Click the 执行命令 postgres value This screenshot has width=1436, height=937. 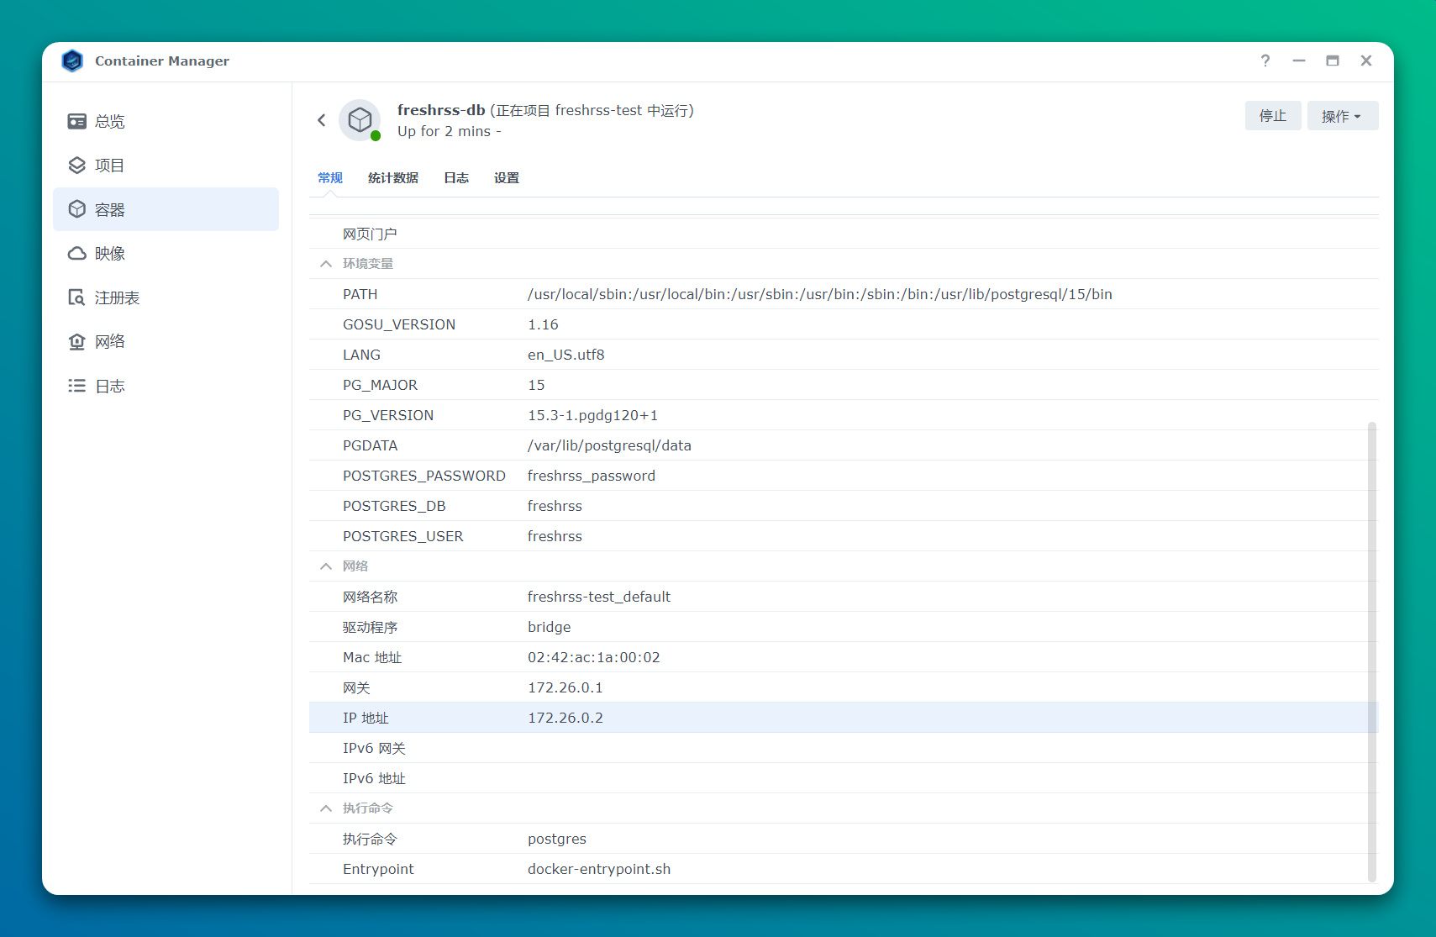(x=557, y=839)
